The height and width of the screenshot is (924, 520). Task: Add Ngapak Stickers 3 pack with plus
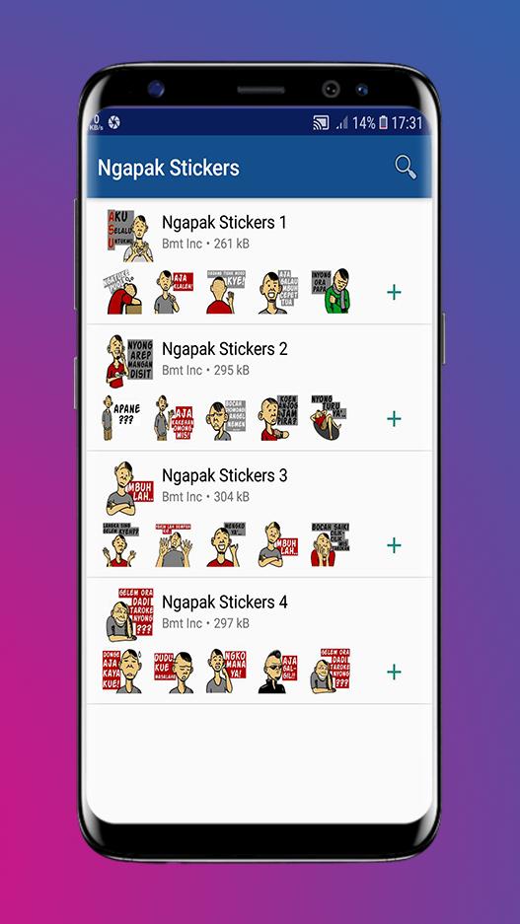[394, 545]
